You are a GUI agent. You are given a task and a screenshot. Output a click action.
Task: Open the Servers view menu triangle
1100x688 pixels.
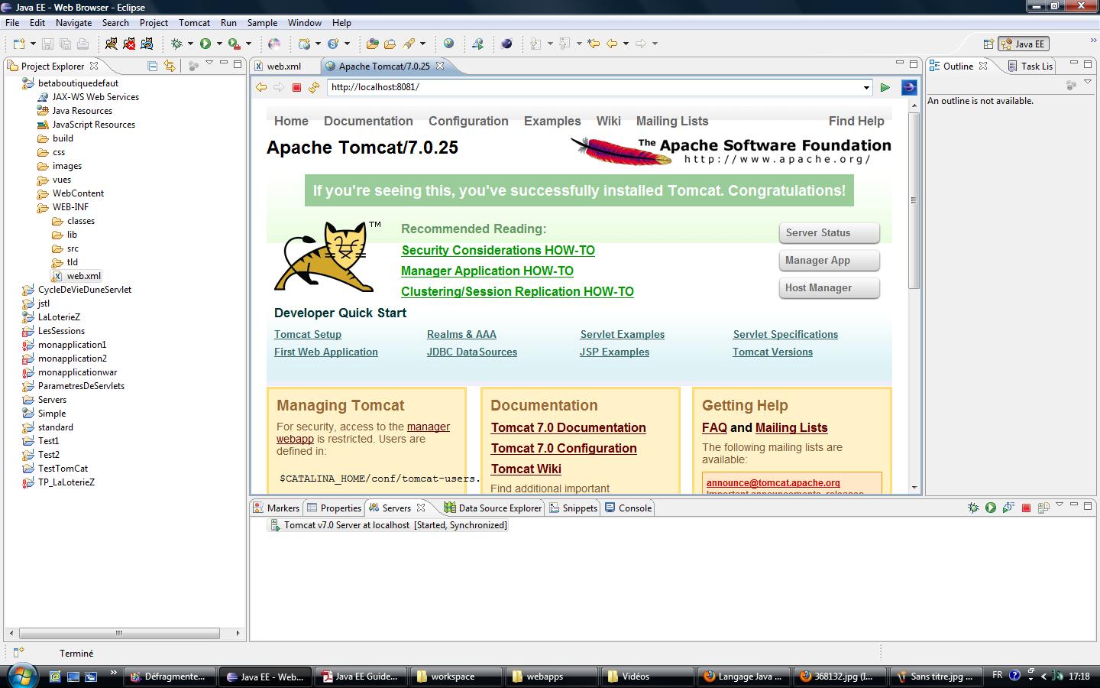point(1060,505)
